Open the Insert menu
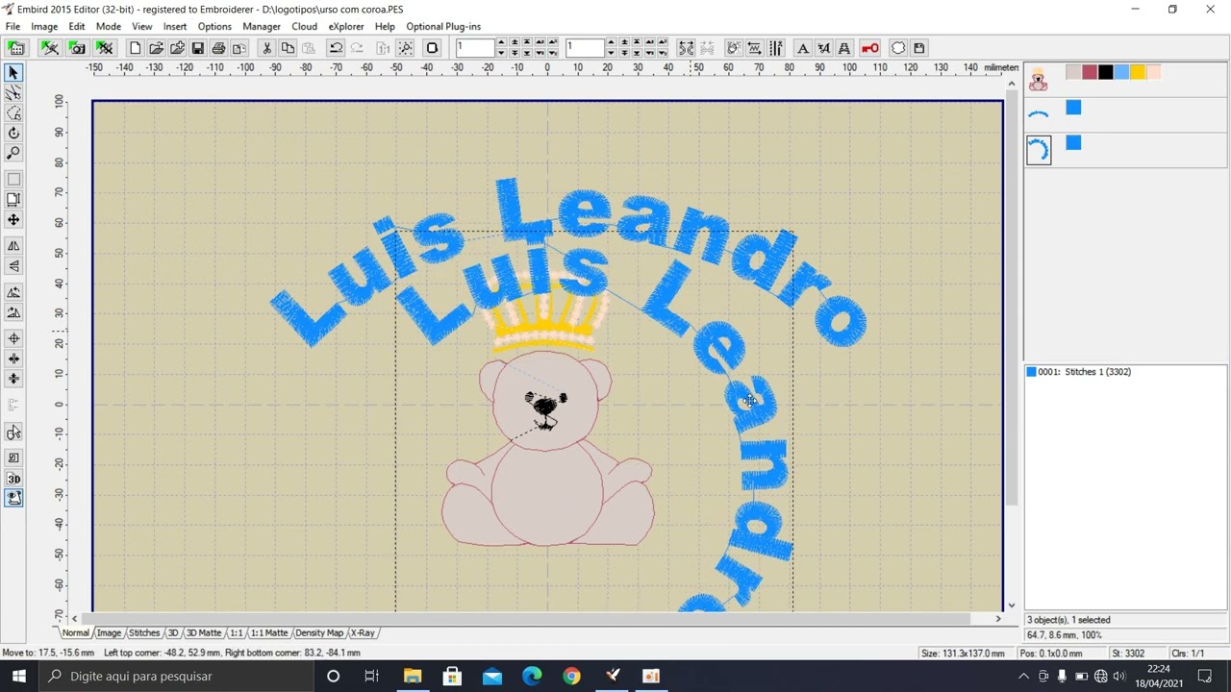This screenshot has height=692, width=1231. point(175,26)
